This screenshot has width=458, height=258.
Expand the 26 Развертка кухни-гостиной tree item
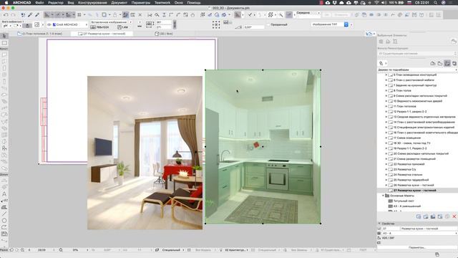coord(386,185)
